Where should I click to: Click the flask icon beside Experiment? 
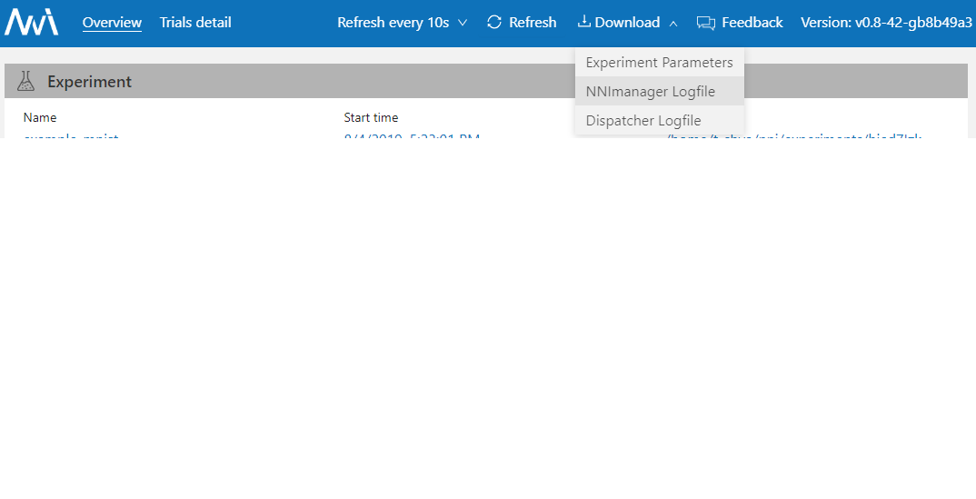pos(25,82)
